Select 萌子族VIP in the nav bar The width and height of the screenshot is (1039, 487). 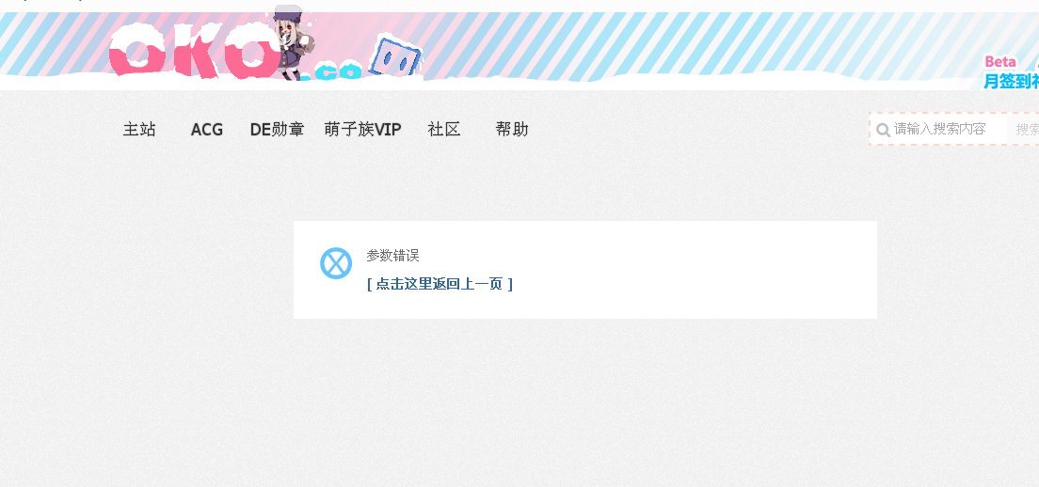362,129
